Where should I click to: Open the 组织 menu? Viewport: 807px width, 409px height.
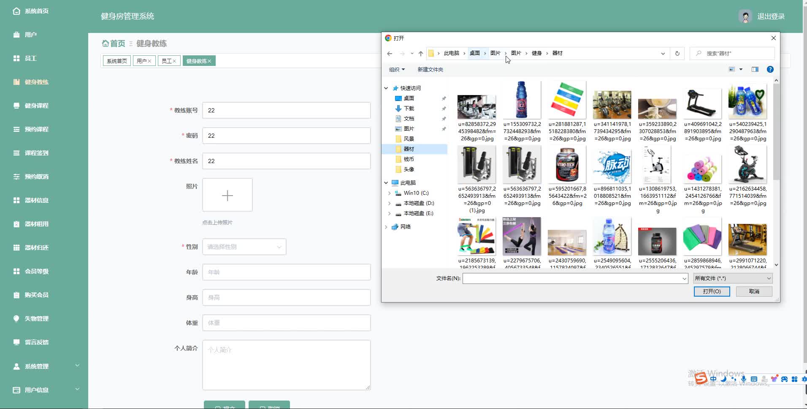click(397, 70)
